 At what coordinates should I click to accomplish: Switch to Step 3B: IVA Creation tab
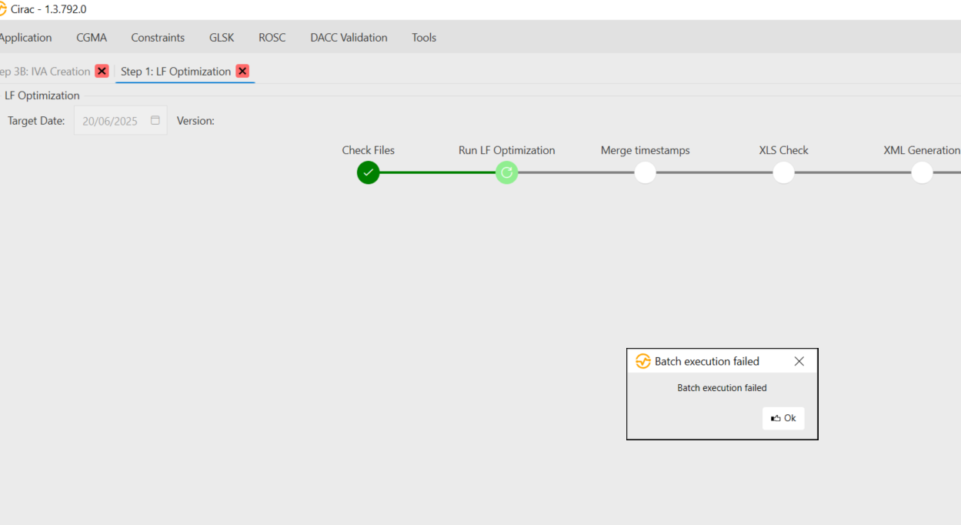[45, 71]
